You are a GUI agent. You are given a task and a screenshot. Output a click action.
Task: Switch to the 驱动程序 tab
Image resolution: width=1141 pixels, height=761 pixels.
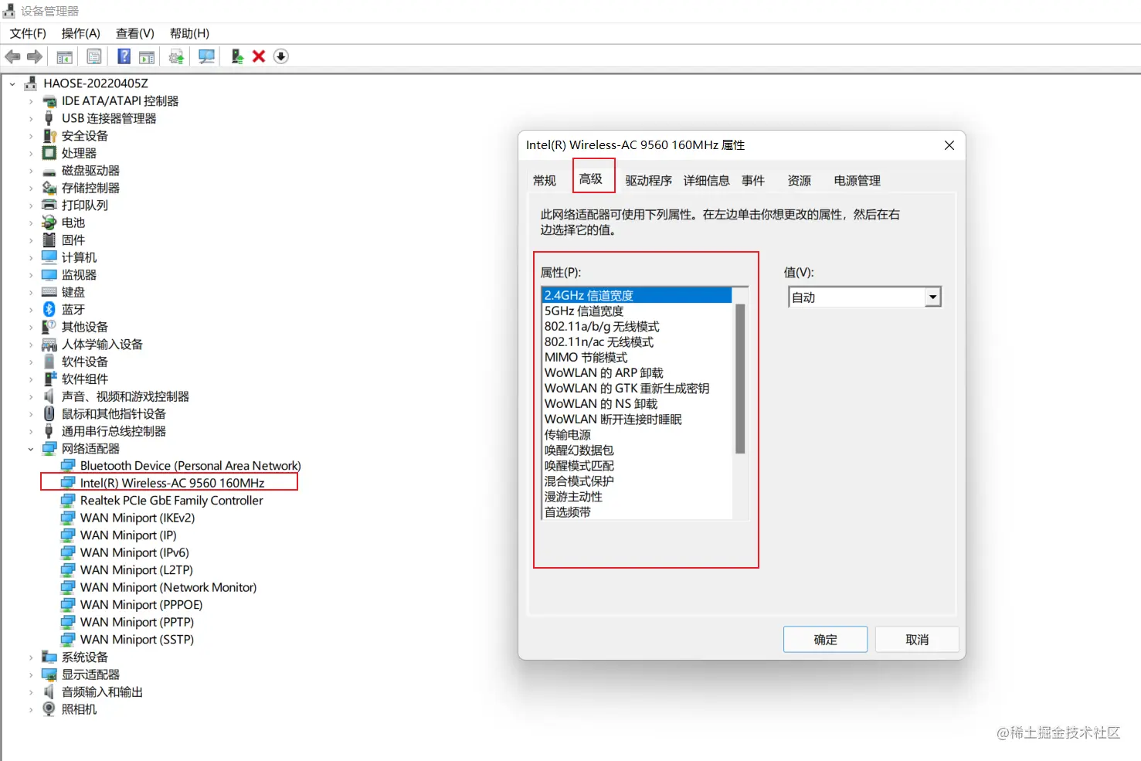point(649,180)
